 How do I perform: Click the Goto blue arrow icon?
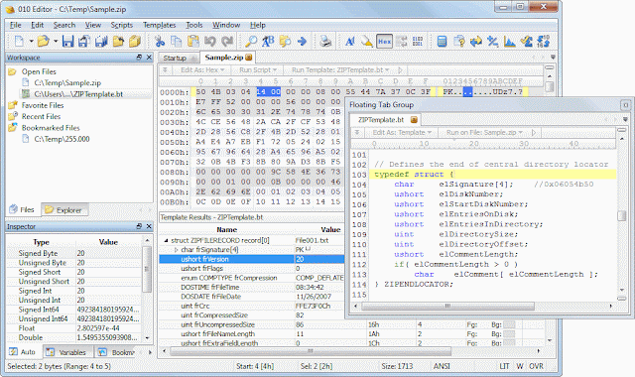302,41
